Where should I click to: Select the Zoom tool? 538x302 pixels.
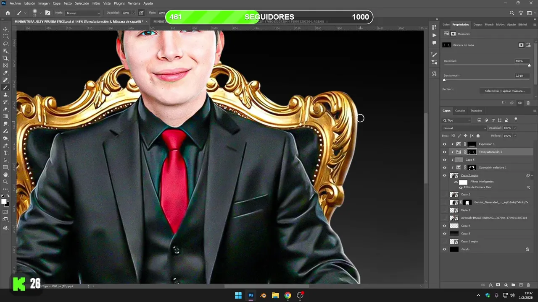point(5,182)
